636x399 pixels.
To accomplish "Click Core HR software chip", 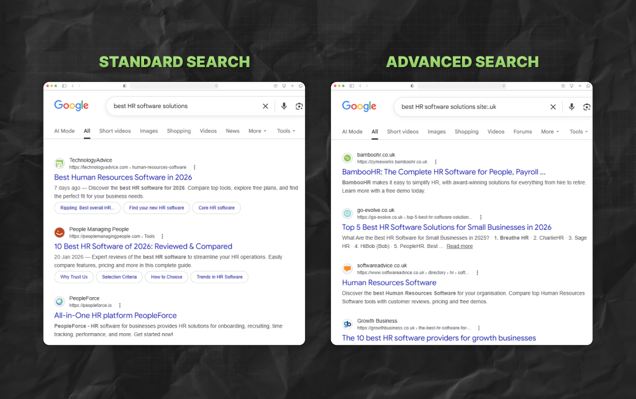I will [x=217, y=208].
